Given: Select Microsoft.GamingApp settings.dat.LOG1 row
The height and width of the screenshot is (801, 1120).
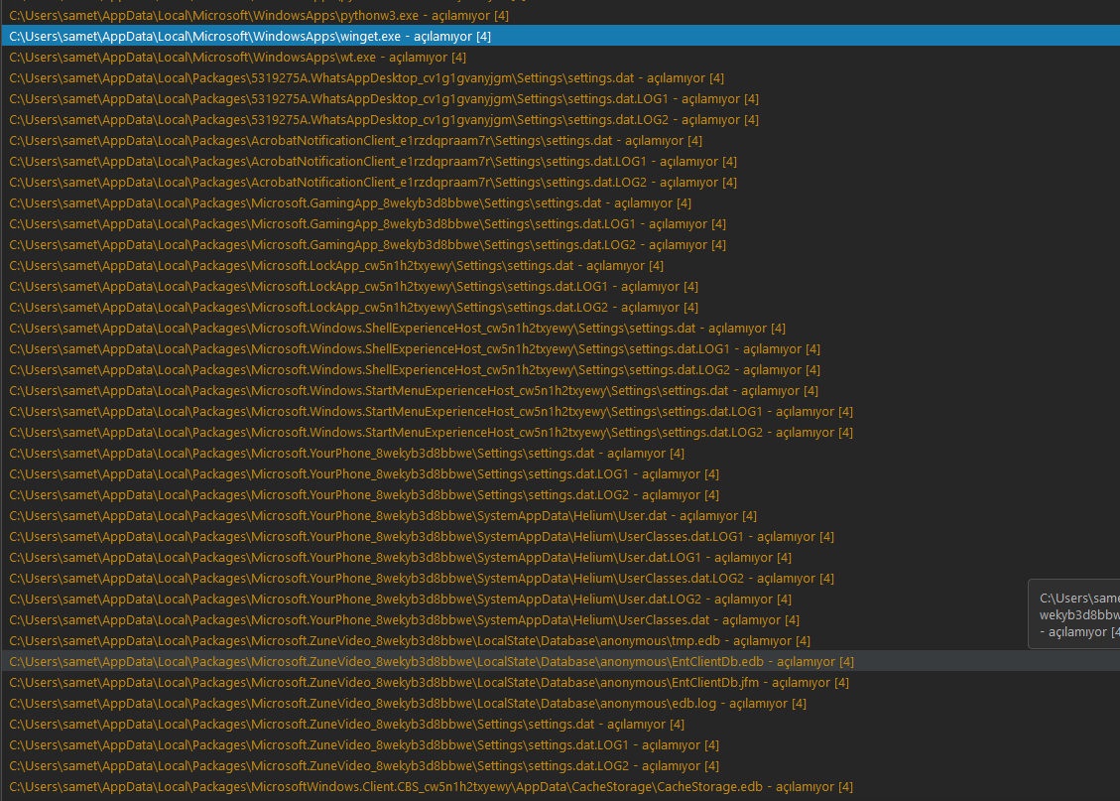Looking at the screenshot, I should click(560, 223).
